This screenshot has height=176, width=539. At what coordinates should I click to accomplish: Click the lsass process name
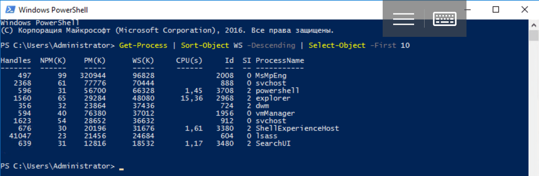click(x=267, y=136)
